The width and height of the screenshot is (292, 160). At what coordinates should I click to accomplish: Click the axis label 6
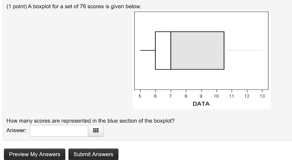pyautogui.click(x=155, y=96)
